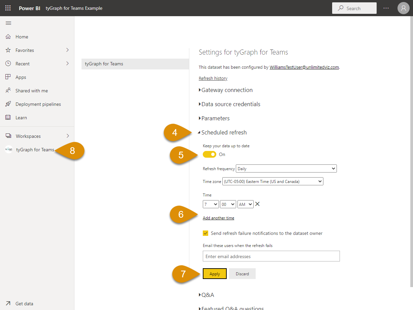This screenshot has width=413, height=310.
Task: Open the user profile avatar
Action: point(403,8)
